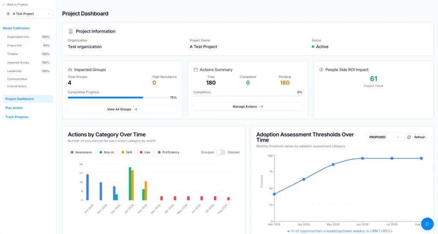Click the refresh arrows icon
The image size is (438, 234).
coord(409,137)
